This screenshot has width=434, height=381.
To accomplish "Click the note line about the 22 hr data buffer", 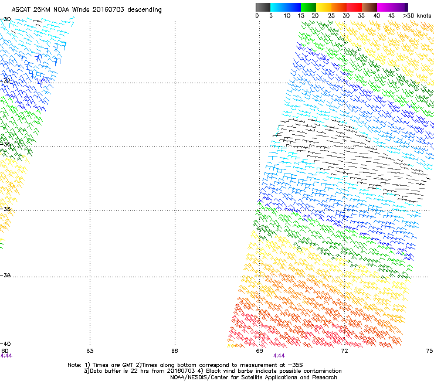I will click(212, 371).
